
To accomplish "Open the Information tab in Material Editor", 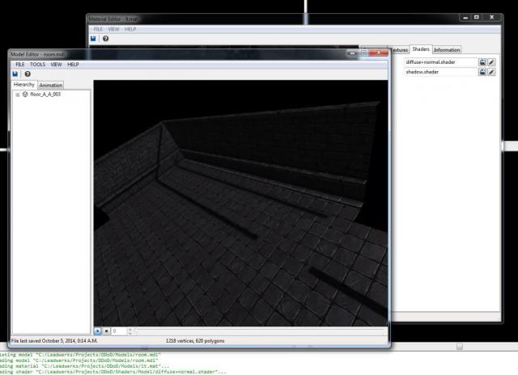I will click(447, 50).
